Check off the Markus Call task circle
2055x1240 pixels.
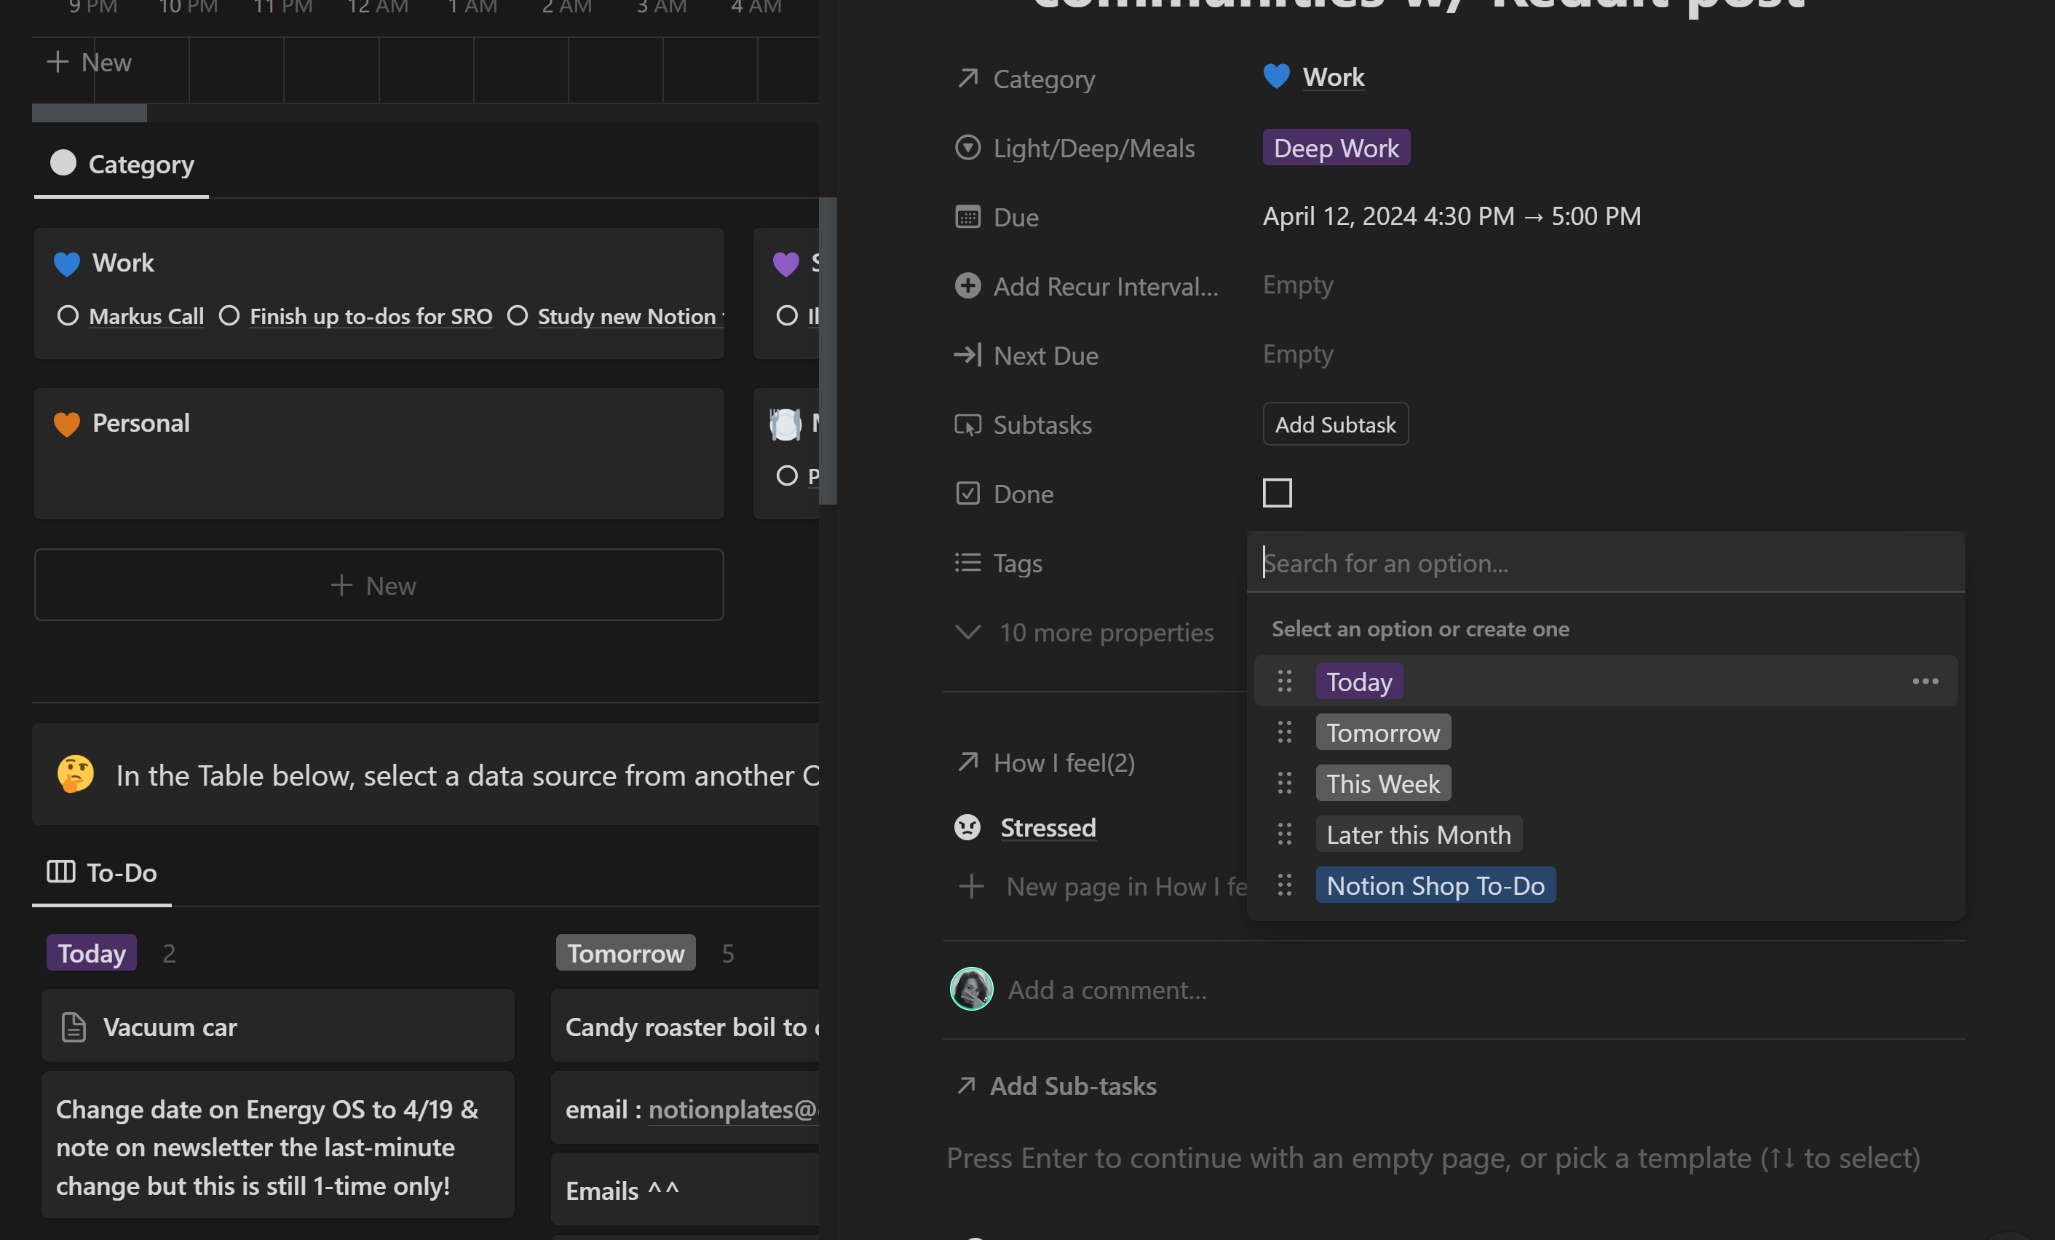(68, 316)
